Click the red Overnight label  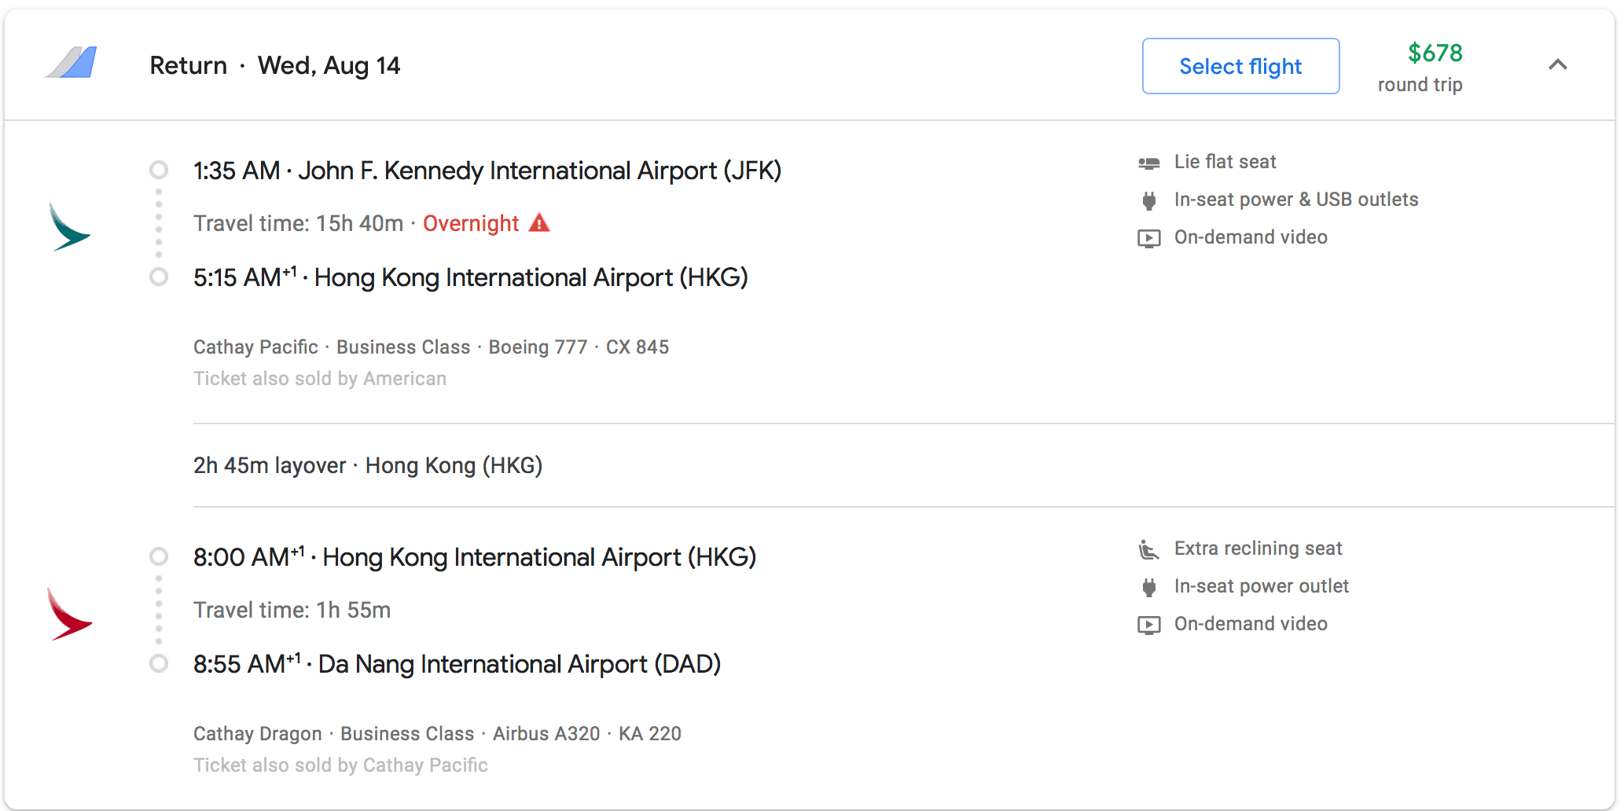(x=470, y=224)
